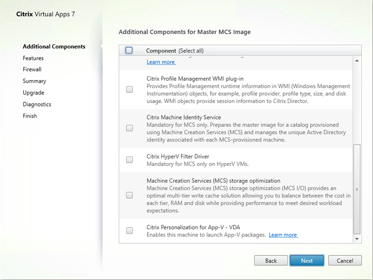
Task: Tick the Select all components checkbox
Action: tap(129, 51)
